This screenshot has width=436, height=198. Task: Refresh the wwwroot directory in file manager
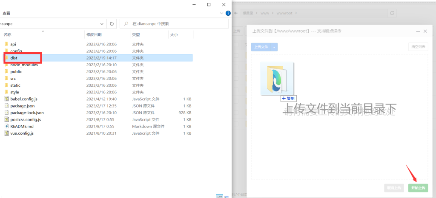point(391,14)
